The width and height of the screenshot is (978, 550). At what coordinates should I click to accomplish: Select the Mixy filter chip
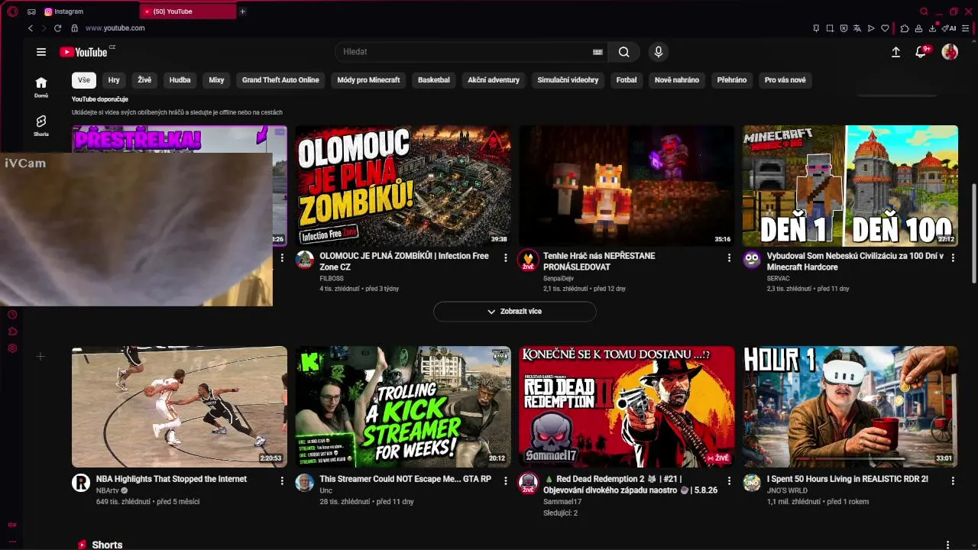click(216, 80)
